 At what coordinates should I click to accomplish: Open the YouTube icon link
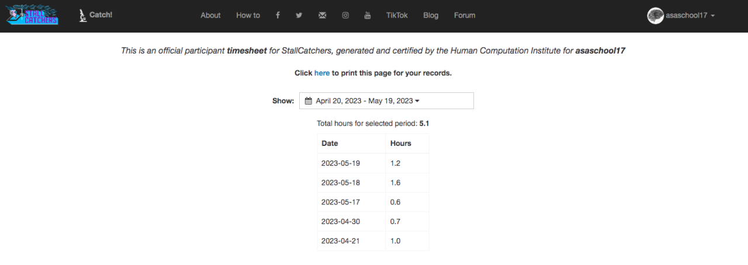pos(368,16)
